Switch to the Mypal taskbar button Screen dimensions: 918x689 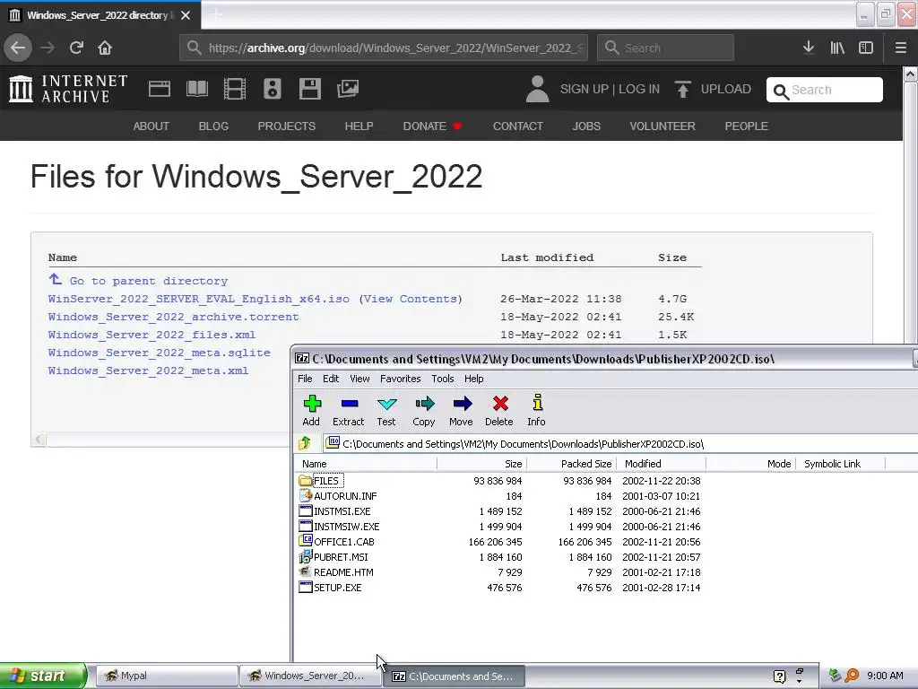tap(166, 676)
